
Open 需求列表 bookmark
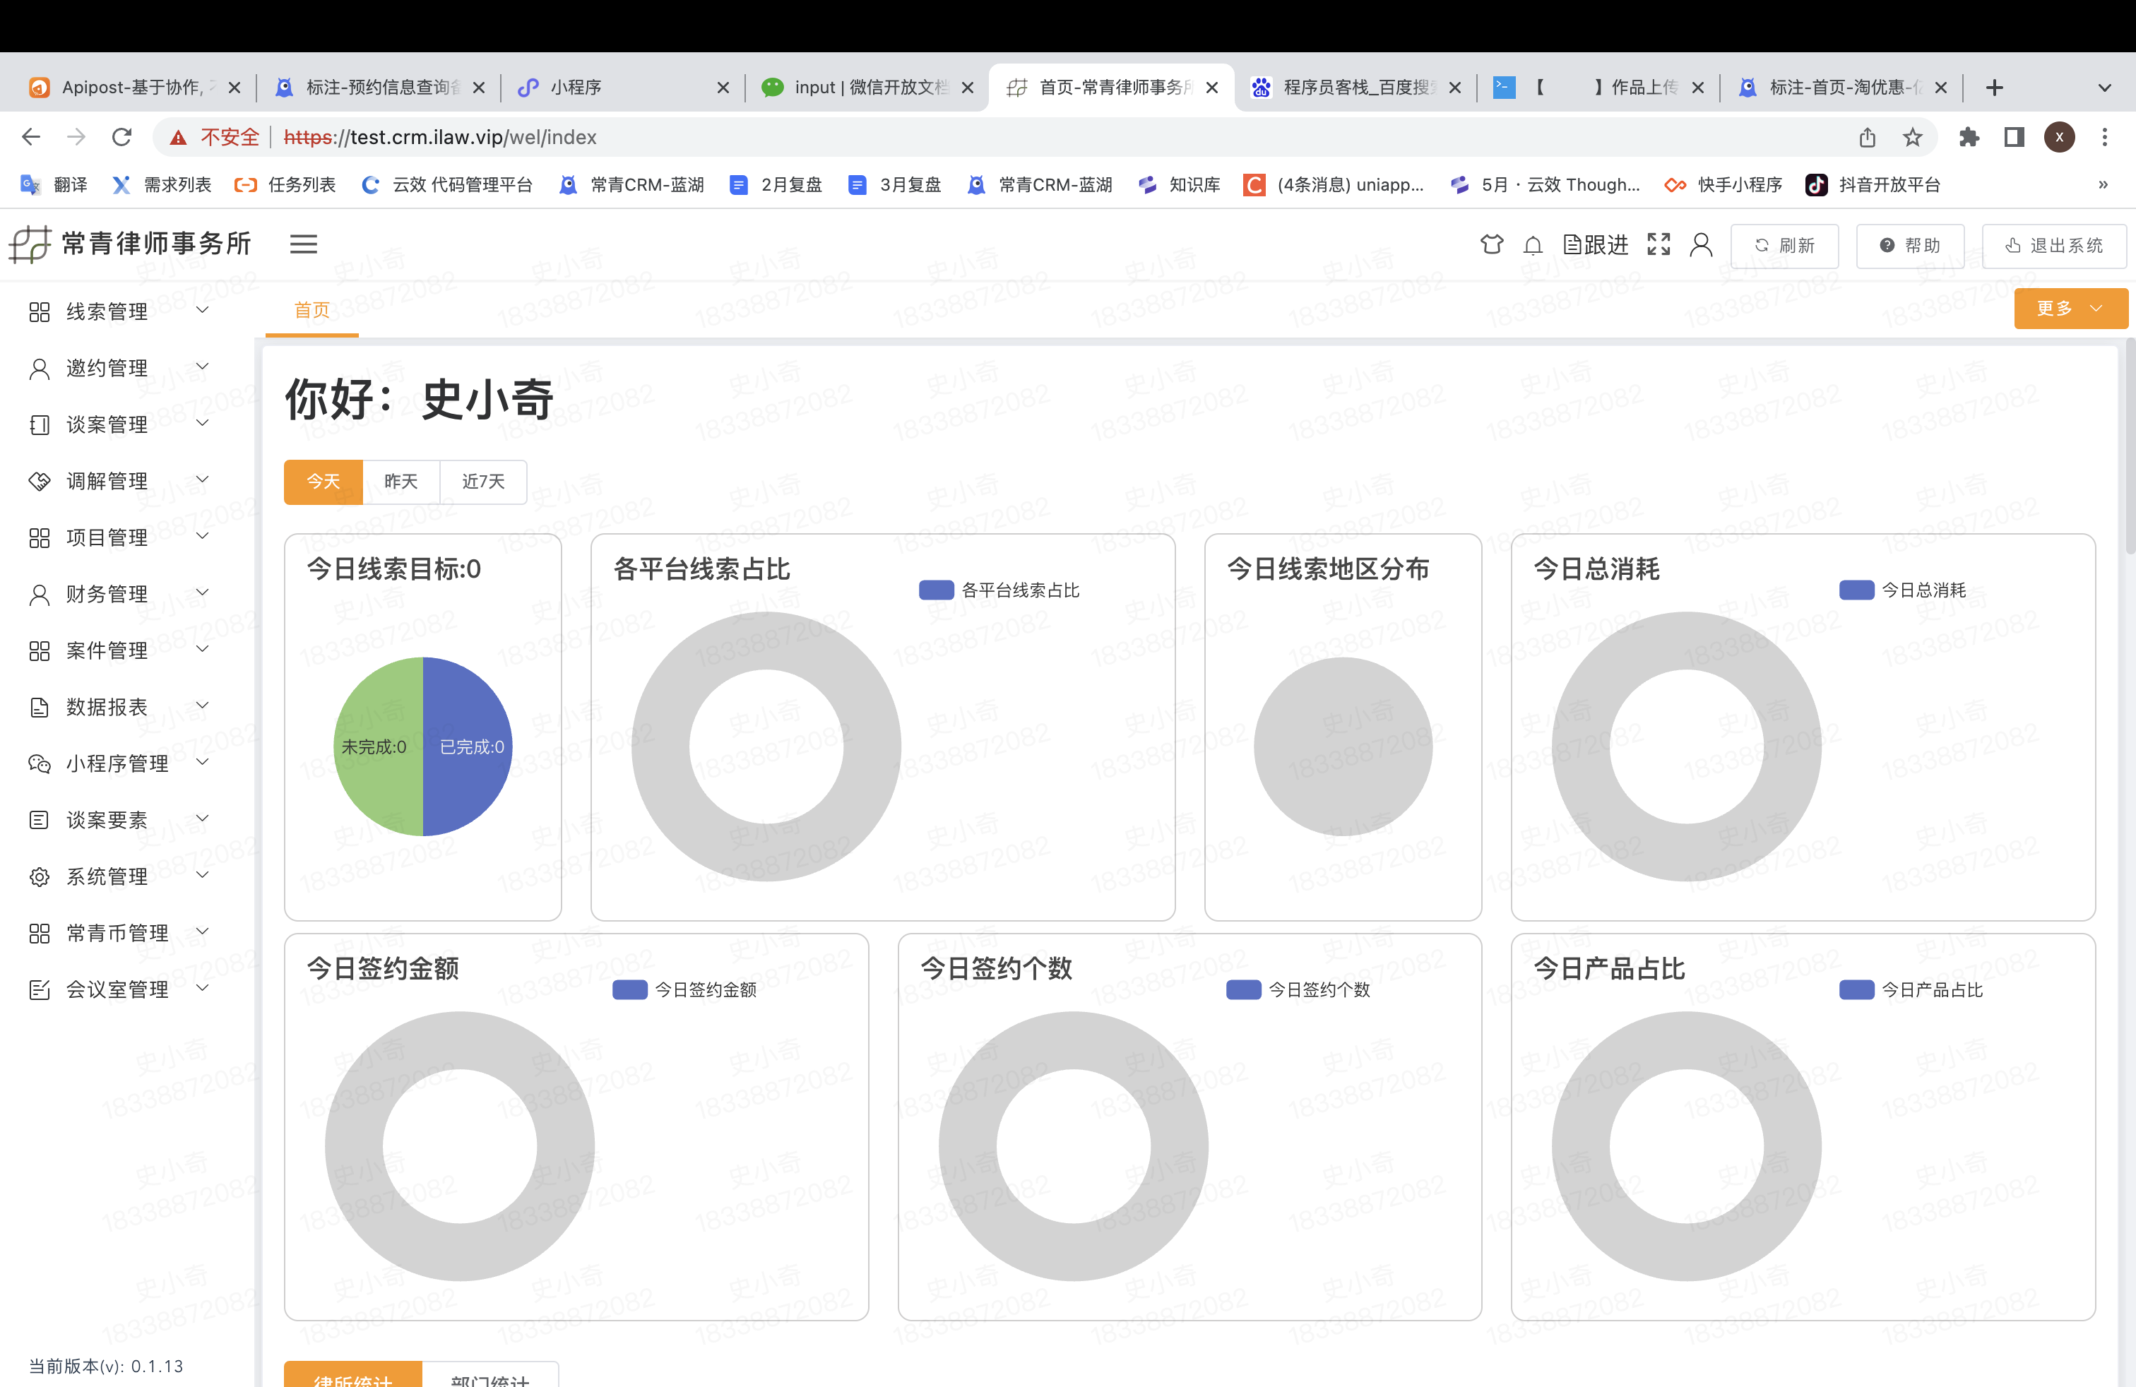[162, 185]
